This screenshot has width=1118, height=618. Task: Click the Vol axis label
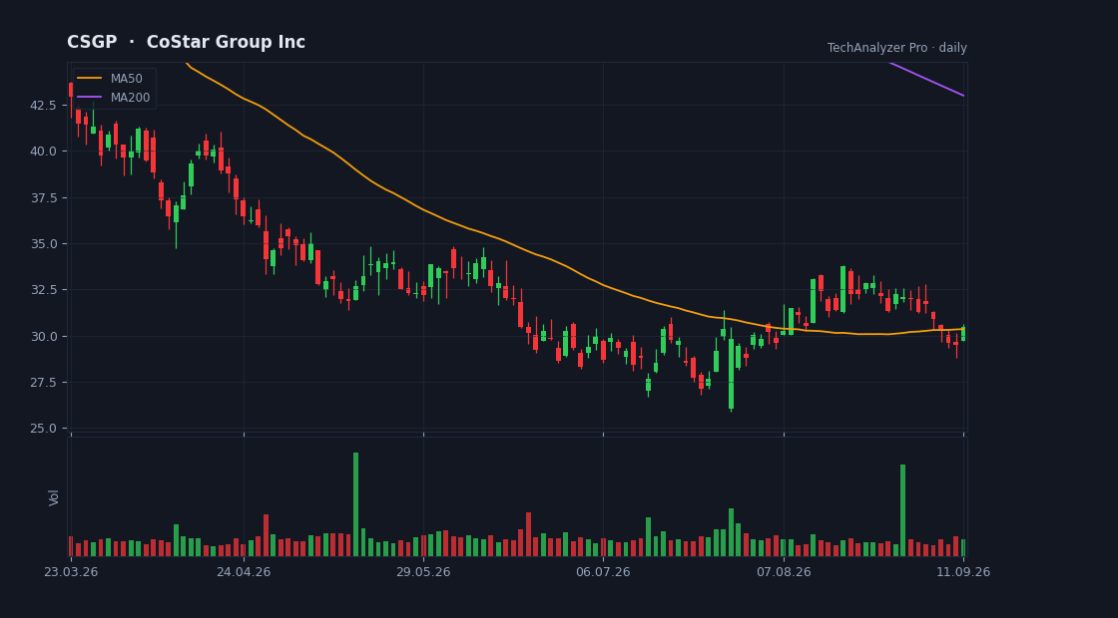tap(54, 497)
